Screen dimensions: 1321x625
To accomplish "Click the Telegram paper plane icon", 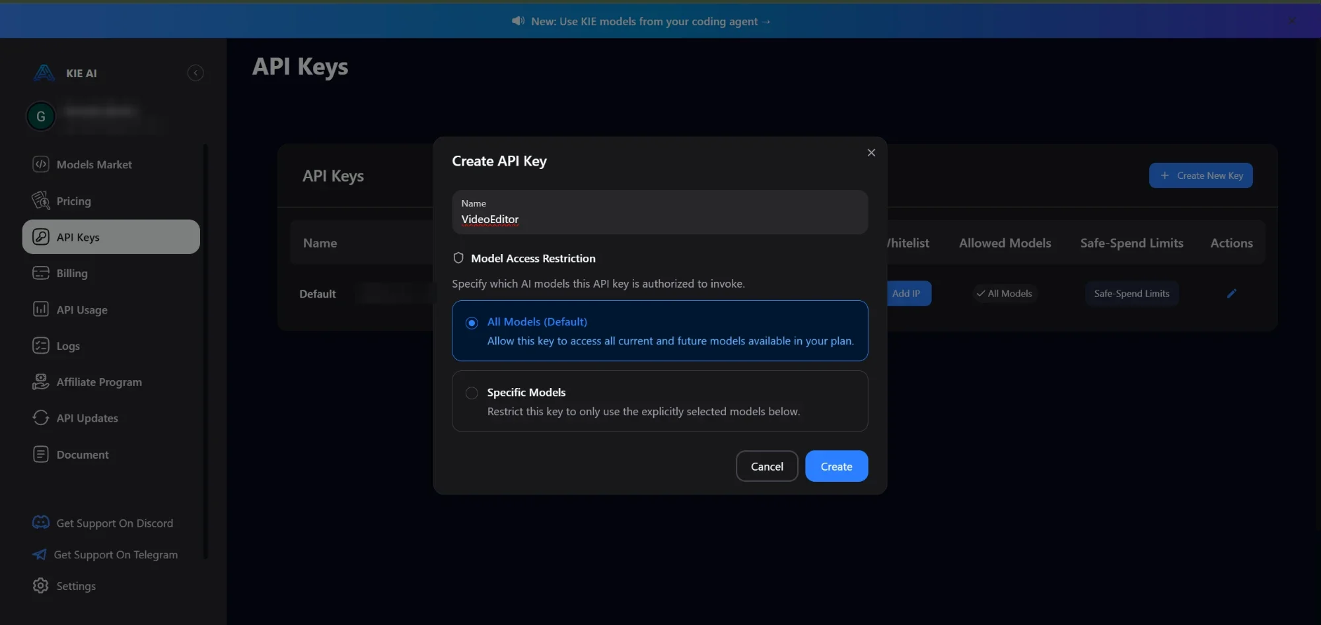I will tap(40, 554).
